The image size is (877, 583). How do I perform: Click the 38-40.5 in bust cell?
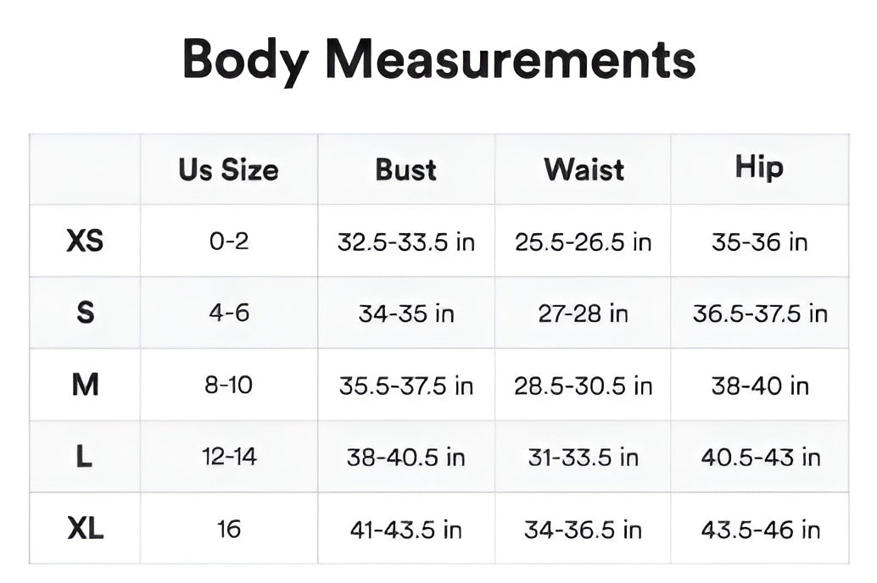[x=405, y=458]
